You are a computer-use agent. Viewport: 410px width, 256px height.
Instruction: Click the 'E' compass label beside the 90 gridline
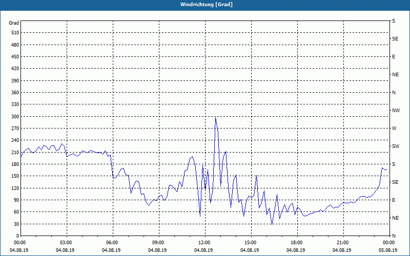pos(394,200)
